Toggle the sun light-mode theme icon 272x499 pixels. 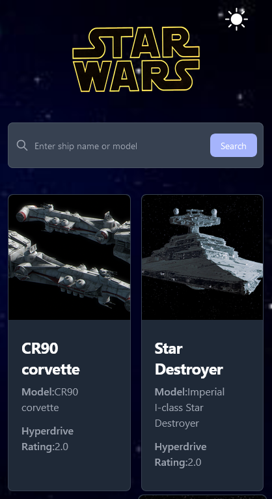(x=236, y=19)
